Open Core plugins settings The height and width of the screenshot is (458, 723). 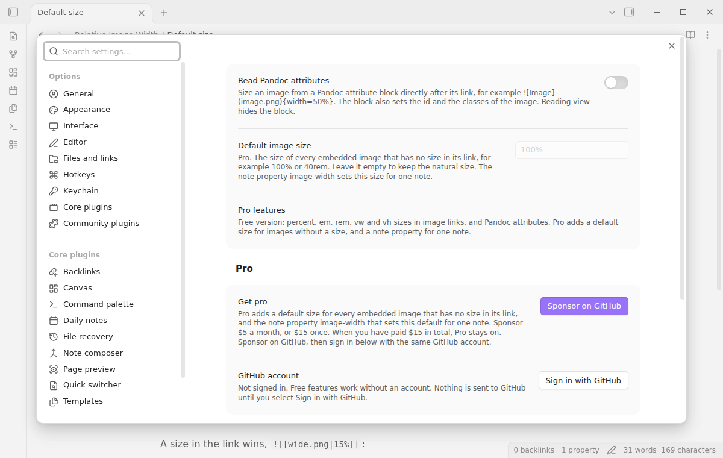pyautogui.click(x=111, y=207)
